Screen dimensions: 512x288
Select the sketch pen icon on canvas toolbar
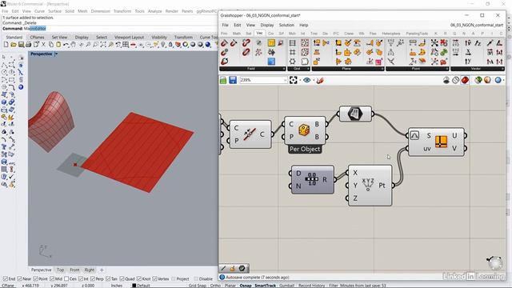click(x=320, y=80)
